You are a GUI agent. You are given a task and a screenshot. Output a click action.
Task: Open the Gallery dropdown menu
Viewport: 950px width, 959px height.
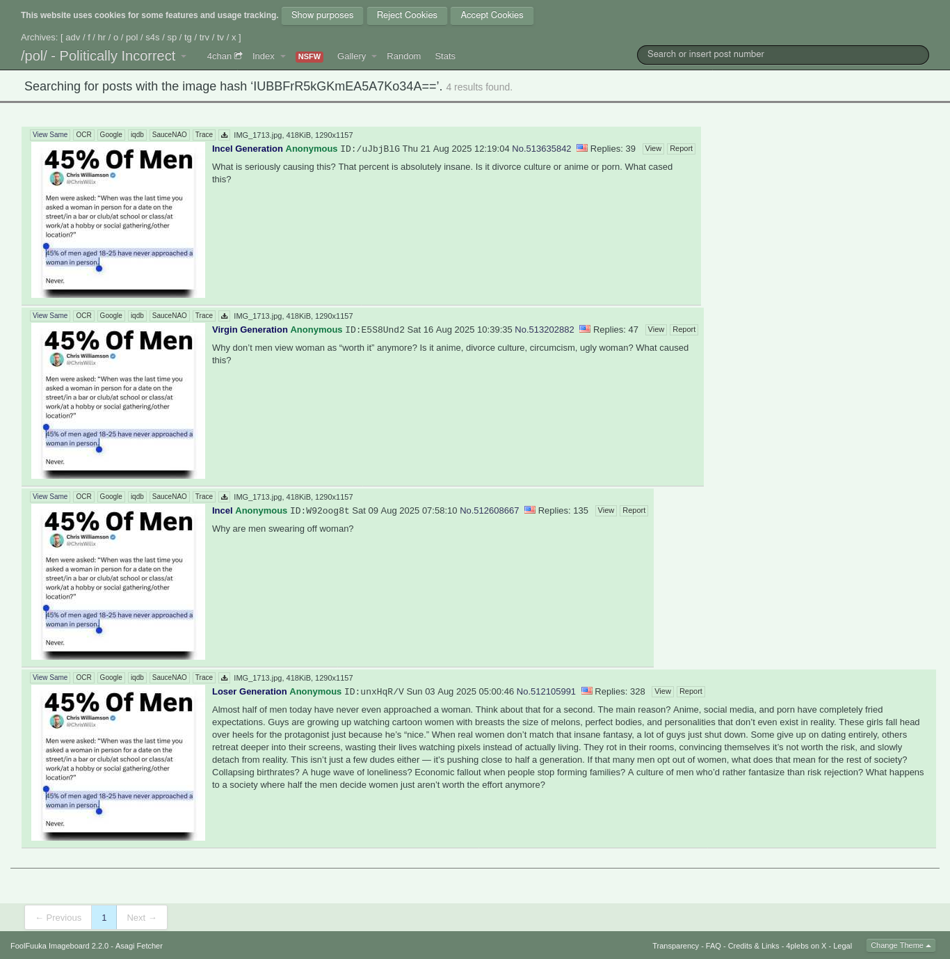click(x=356, y=56)
